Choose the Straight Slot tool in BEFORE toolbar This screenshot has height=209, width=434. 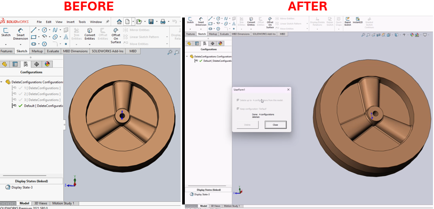tap(34, 43)
